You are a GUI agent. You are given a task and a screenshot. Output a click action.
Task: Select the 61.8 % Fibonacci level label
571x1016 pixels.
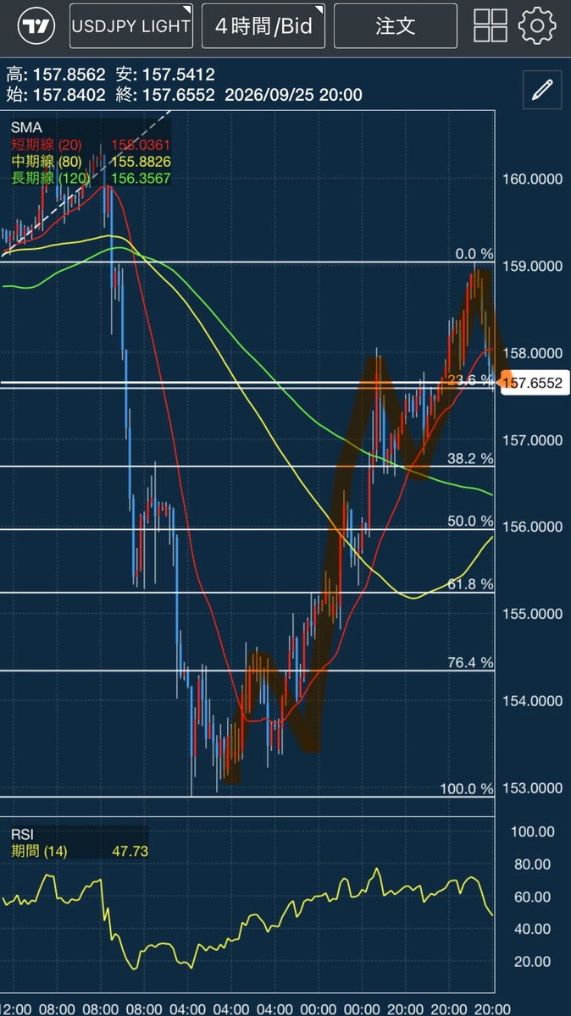coord(470,584)
